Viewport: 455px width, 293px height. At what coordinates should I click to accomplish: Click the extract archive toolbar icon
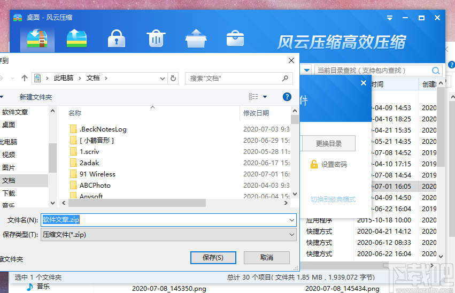pos(76,38)
